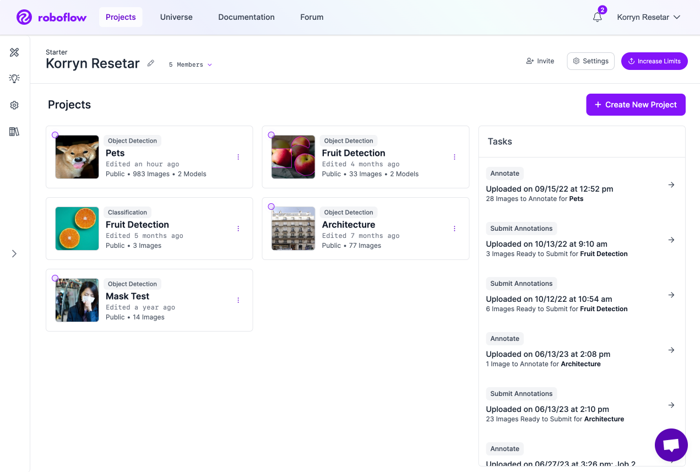Click 'Uploaded on 10/12/22 at 10:54 am'
The height and width of the screenshot is (472, 700).
coord(549,299)
